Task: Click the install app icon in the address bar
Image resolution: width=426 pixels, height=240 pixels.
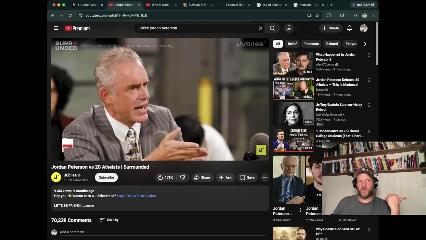Action: coord(309,15)
